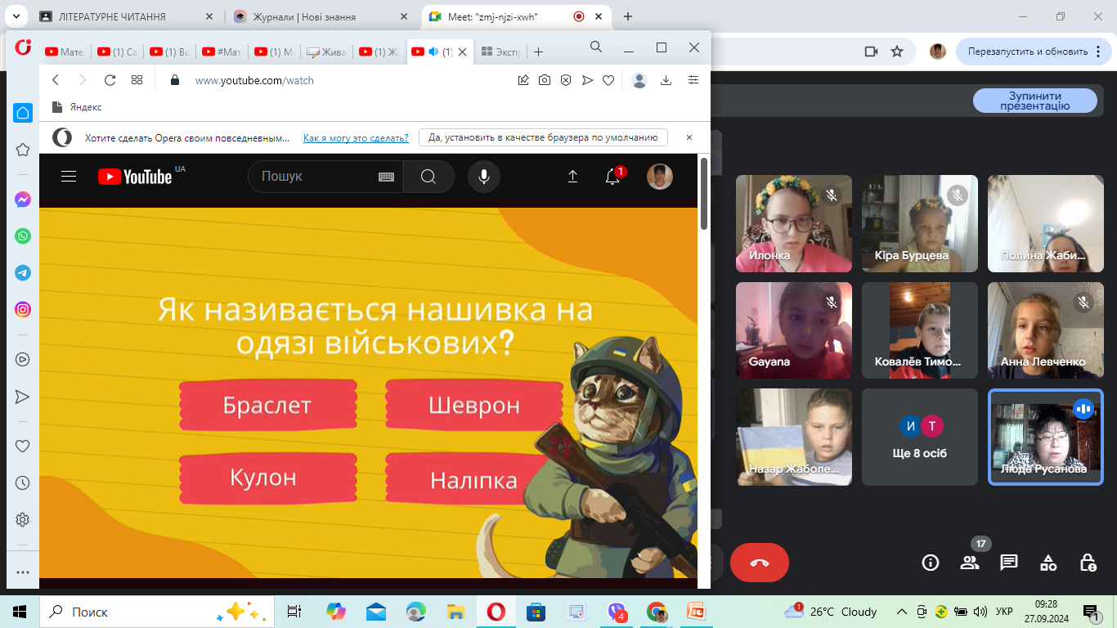Image resolution: width=1117 pixels, height=628 pixels.
Task: Open bookmarks star in Opera sidebar
Action: click(23, 150)
